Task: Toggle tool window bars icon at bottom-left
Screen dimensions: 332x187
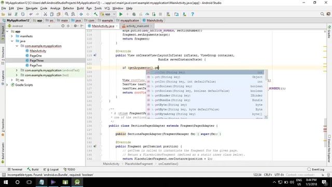Action: 4,175
